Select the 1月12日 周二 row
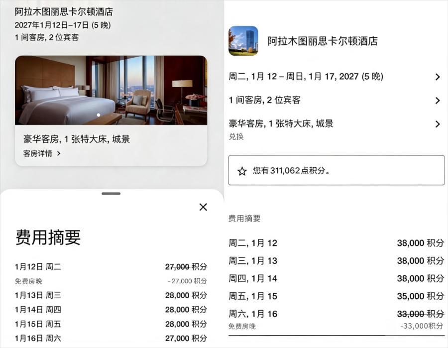Screen dimensions: 448x348 (111, 267)
